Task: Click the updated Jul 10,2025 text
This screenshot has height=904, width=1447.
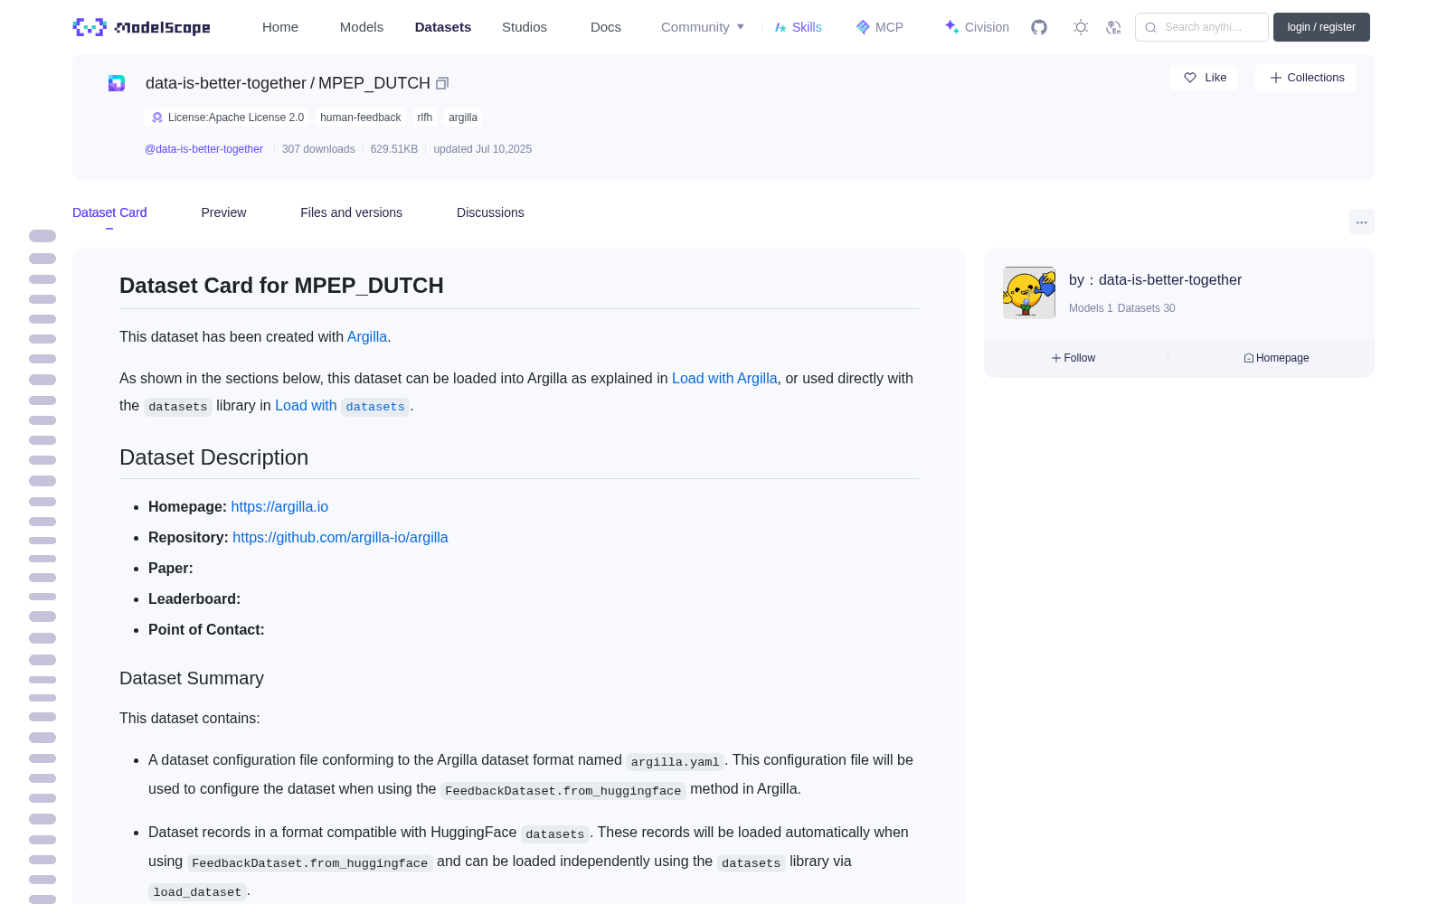Action: coord(482,149)
